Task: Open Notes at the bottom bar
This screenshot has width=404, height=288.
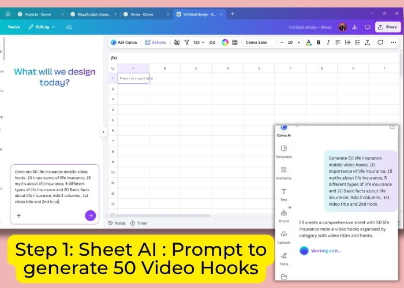Action: click(117, 223)
